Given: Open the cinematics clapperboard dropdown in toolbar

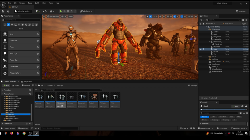Looking at the screenshot, I should [x=52, y=11].
